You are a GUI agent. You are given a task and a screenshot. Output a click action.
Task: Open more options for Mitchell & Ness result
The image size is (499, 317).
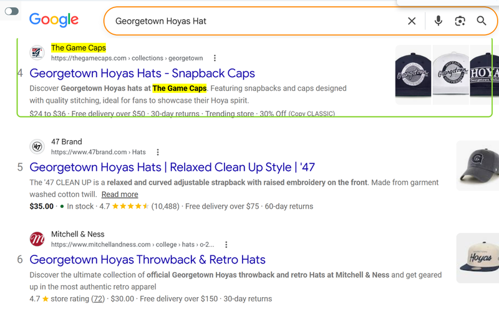[226, 245]
